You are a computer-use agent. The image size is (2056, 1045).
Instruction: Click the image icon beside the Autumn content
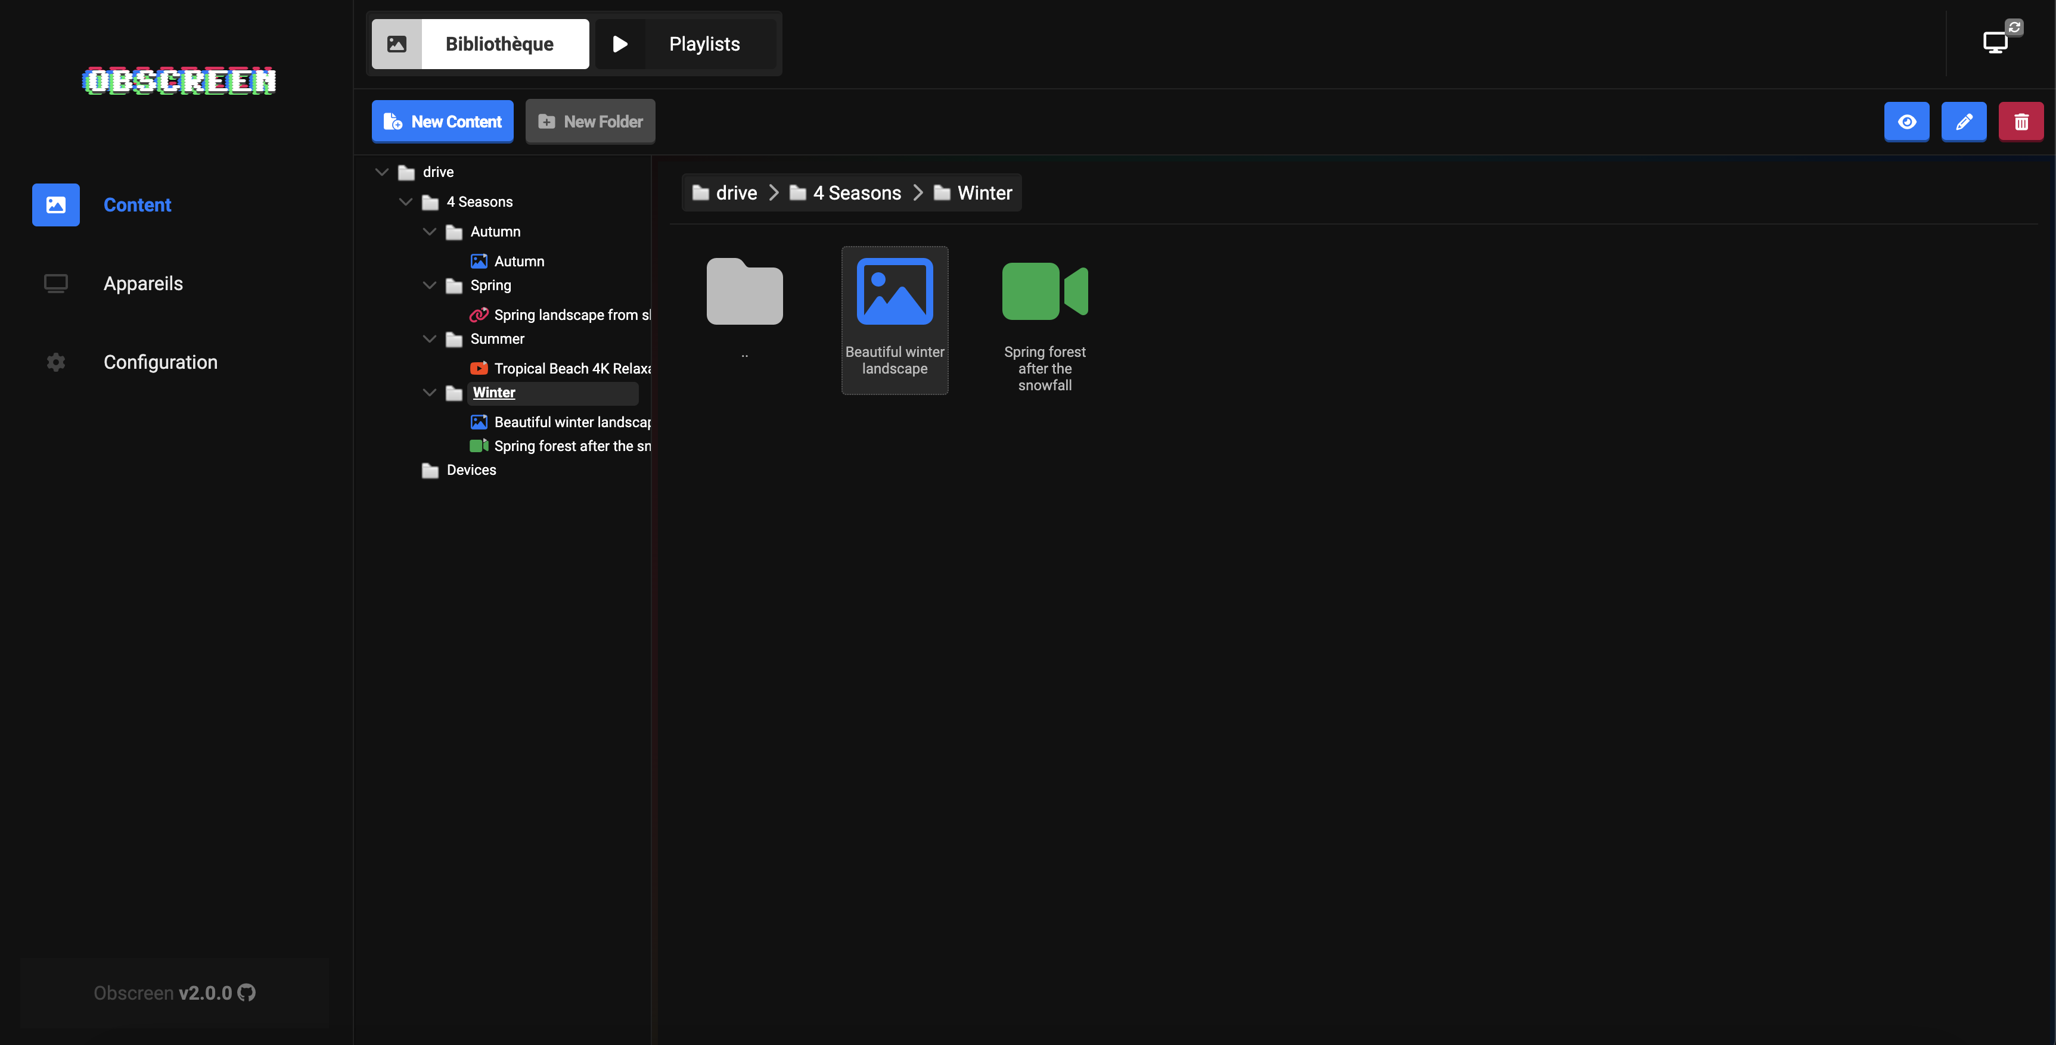[x=479, y=261]
